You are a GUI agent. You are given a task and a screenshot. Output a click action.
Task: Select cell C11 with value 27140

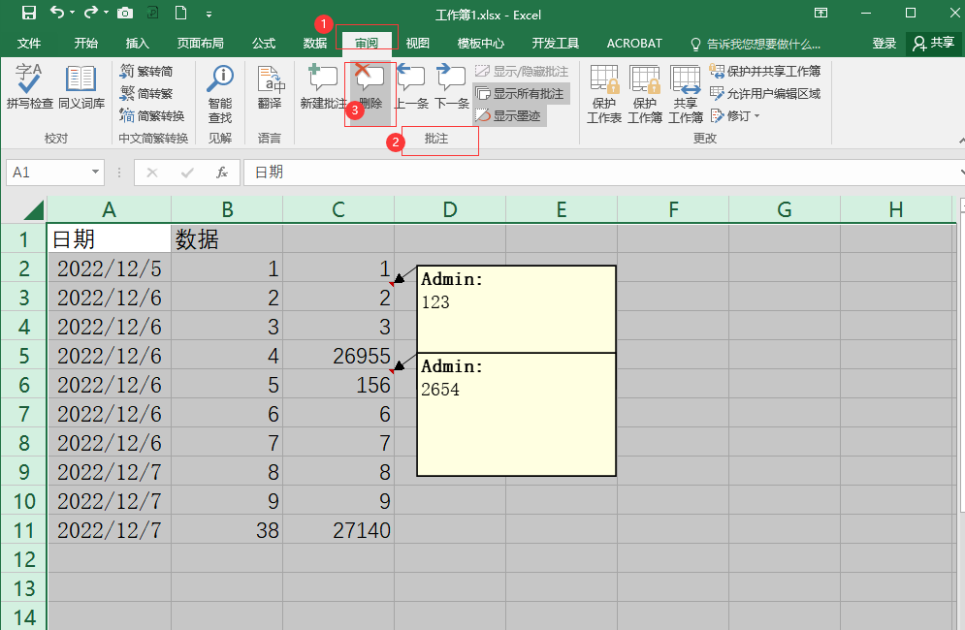(x=338, y=530)
